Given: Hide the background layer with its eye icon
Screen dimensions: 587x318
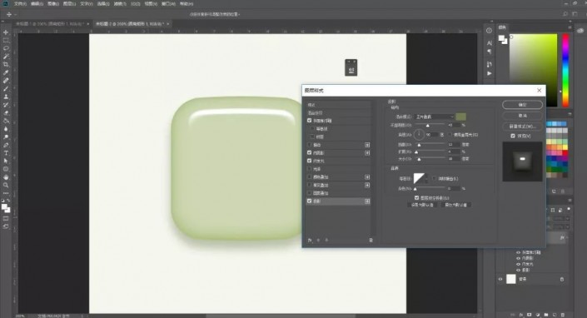Looking at the screenshot, I should point(500,279).
